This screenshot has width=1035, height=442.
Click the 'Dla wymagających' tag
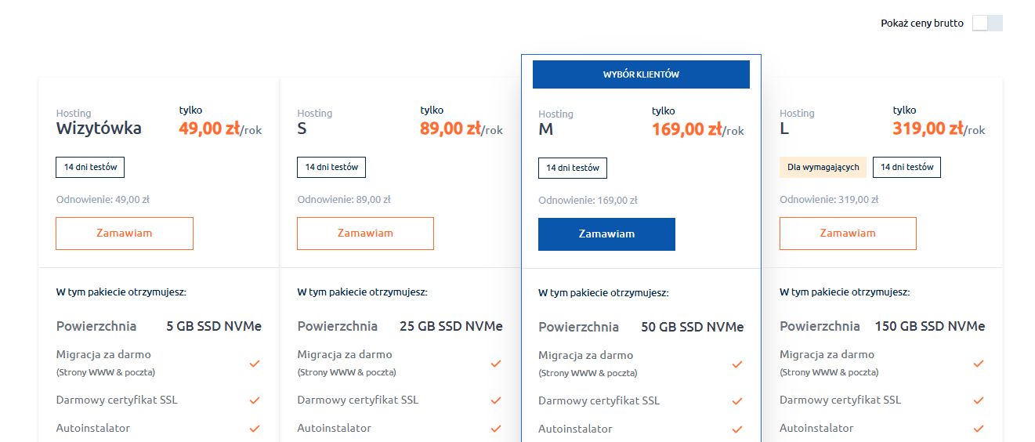[823, 167]
